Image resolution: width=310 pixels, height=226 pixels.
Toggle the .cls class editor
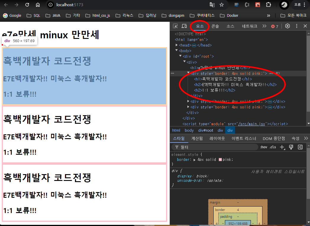click(x=273, y=147)
